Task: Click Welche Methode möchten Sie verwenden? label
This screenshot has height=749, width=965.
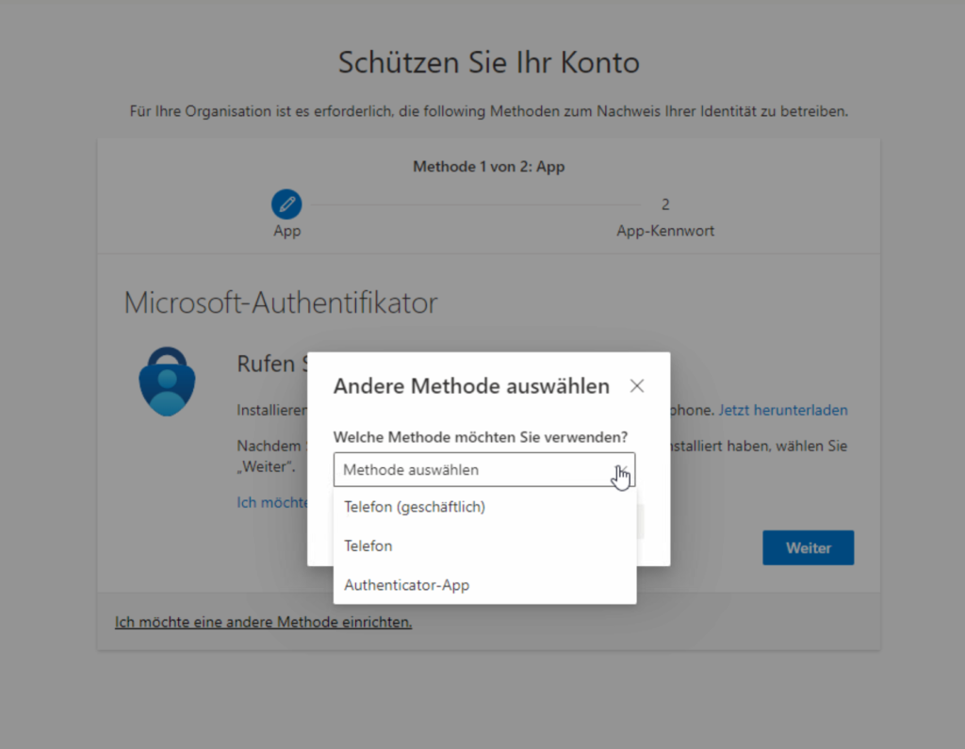Action: coord(480,437)
